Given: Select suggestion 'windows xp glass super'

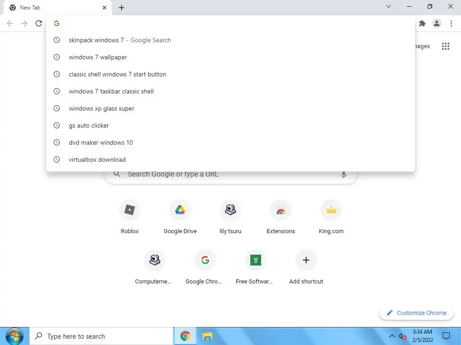Looking at the screenshot, I should [230, 108].
